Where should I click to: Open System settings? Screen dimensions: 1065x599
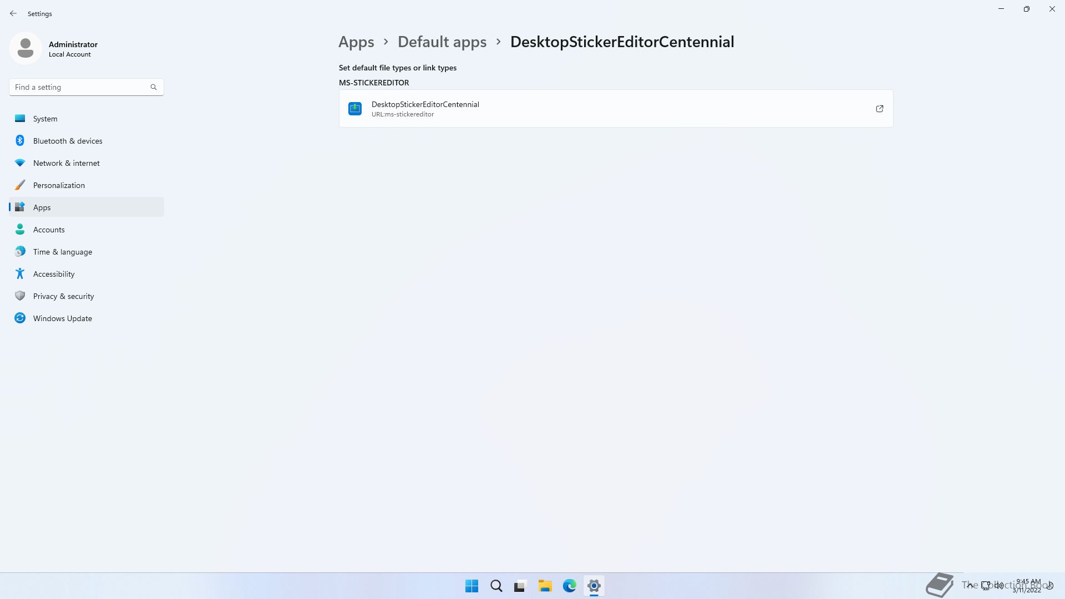click(x=87, y=119)
